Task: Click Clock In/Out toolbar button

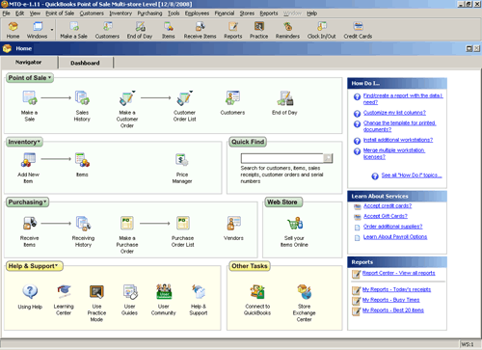Action: pyautogui.click(x=321, y=30)
